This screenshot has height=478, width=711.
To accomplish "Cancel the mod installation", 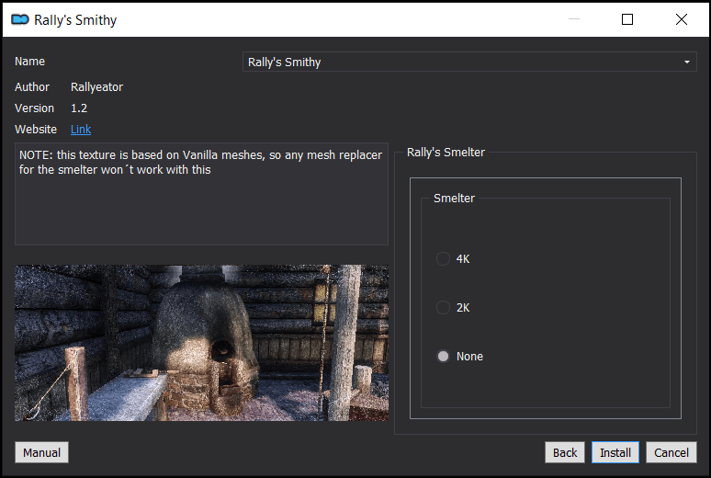I will 671,452.
